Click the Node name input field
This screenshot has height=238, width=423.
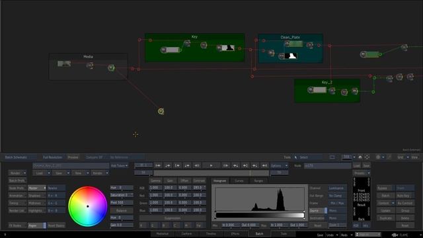click(x=328, y=165)
